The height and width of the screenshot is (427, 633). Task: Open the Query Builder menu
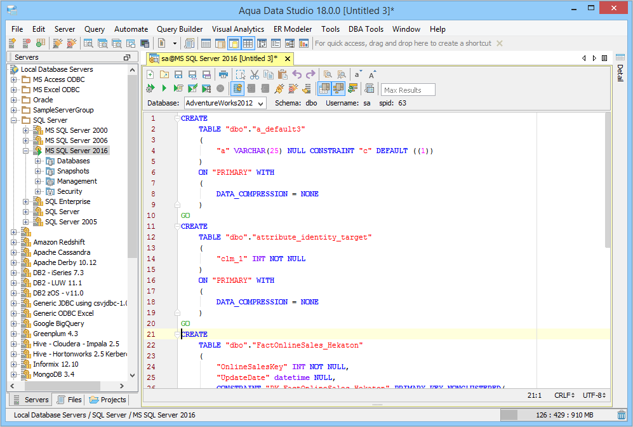point(180,29)
